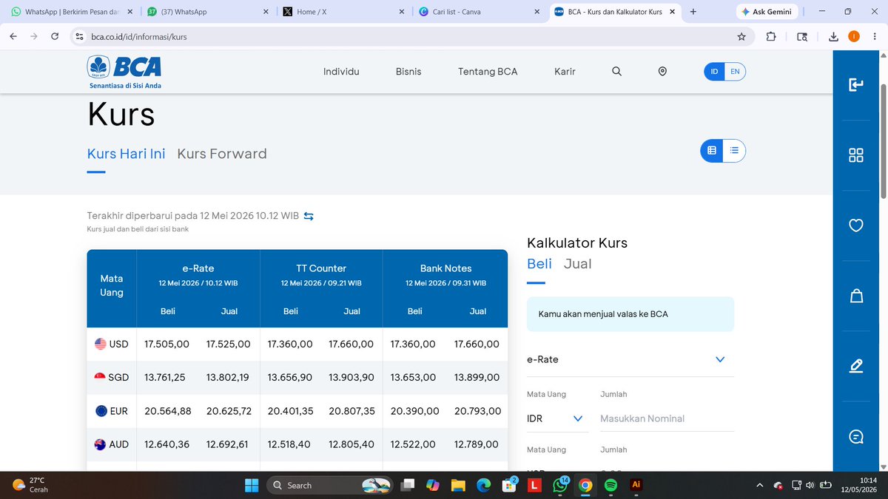Viewport: 888px width, 499px height.
Task: Open the Chrome extensions puzzle icon
Action: (771, 36)
